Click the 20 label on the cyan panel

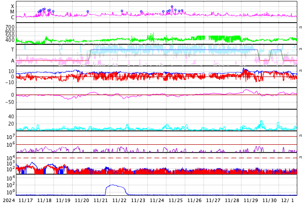(11, 124)
